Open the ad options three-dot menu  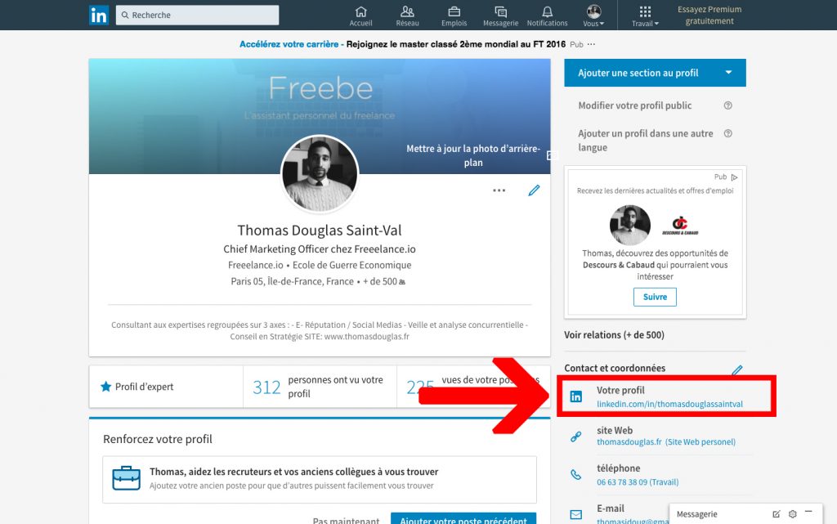(591, 44)
